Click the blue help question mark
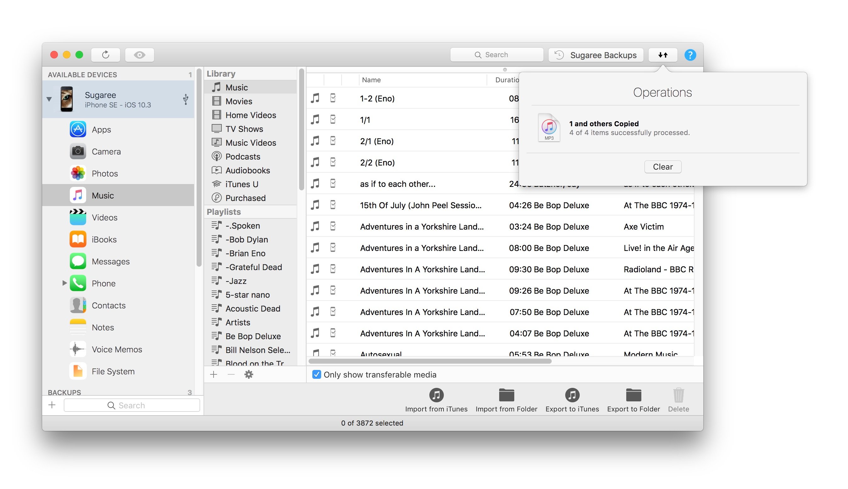848x489 pixels. [x=690, y=55]
